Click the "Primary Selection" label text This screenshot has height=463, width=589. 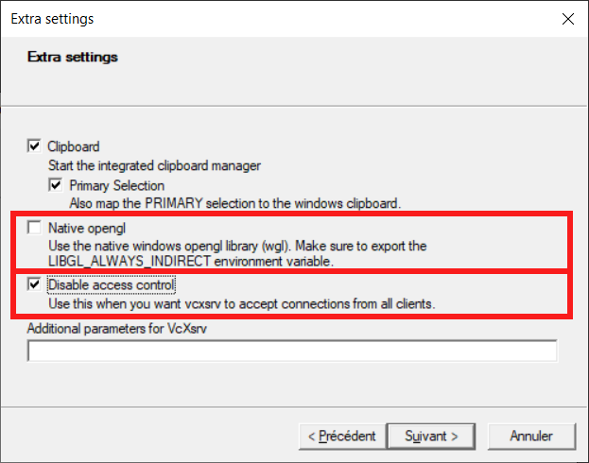(x=116, y=185)
